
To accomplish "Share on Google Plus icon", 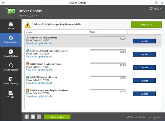I will 39,117.
